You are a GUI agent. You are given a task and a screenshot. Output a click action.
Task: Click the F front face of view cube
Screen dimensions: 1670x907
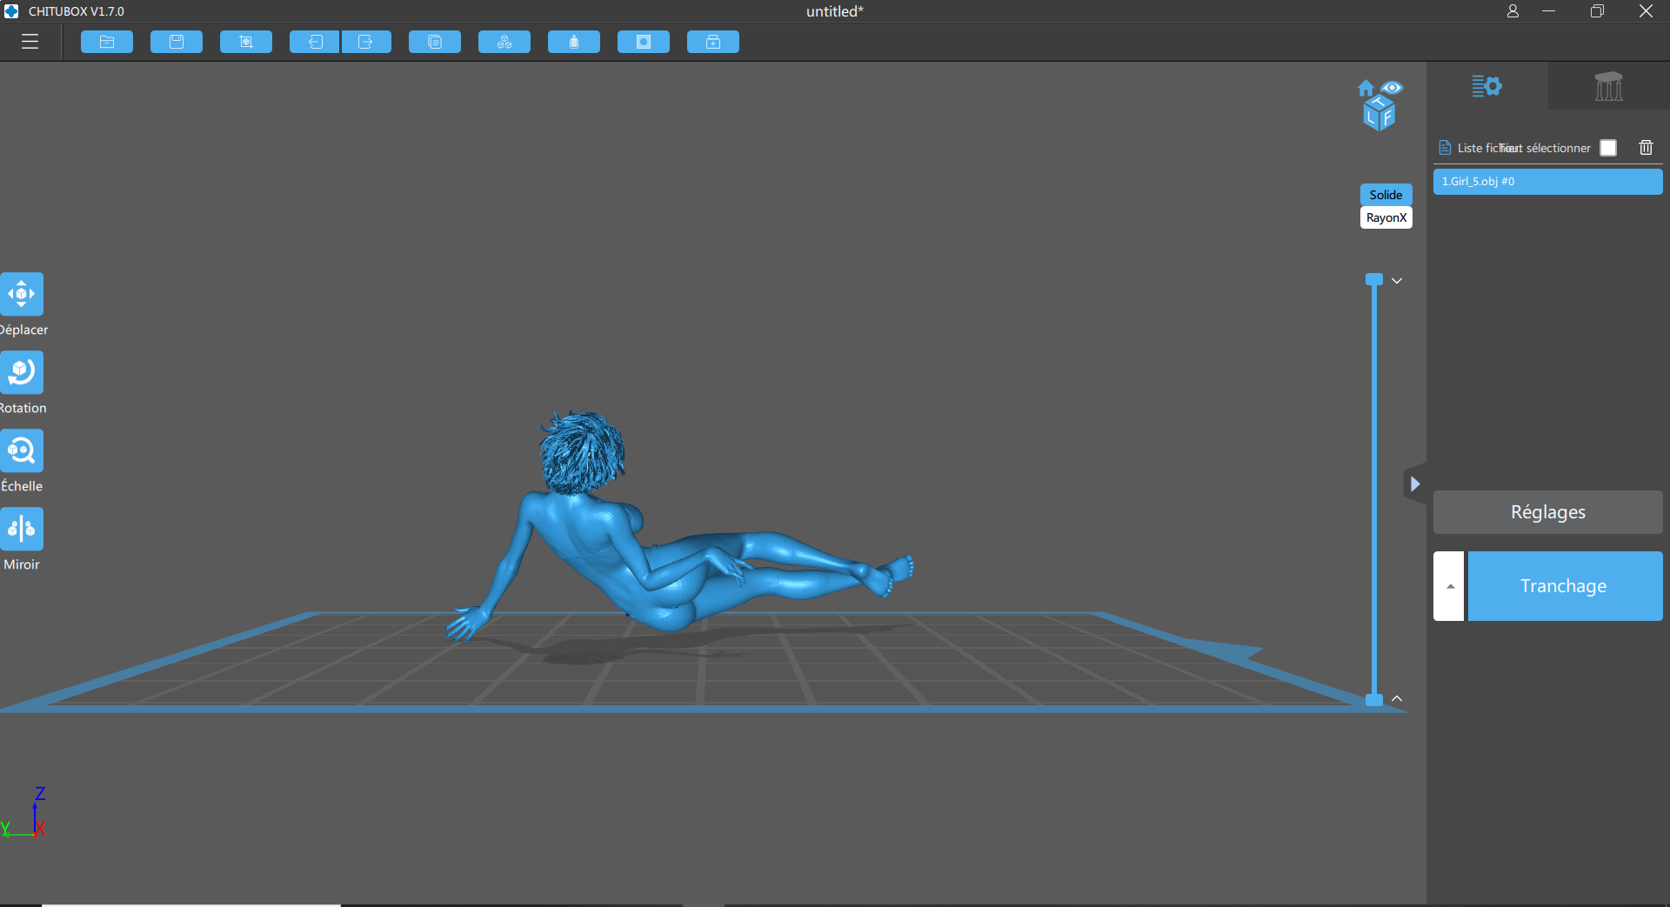[1387, 117]
